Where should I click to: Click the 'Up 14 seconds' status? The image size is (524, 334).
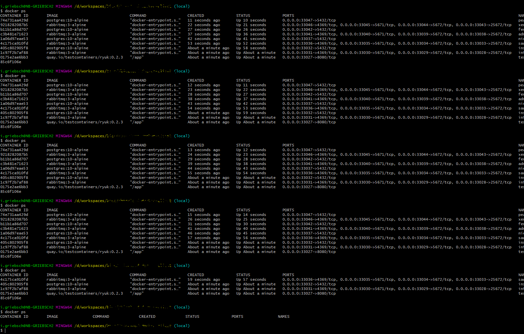click(251, 215)
